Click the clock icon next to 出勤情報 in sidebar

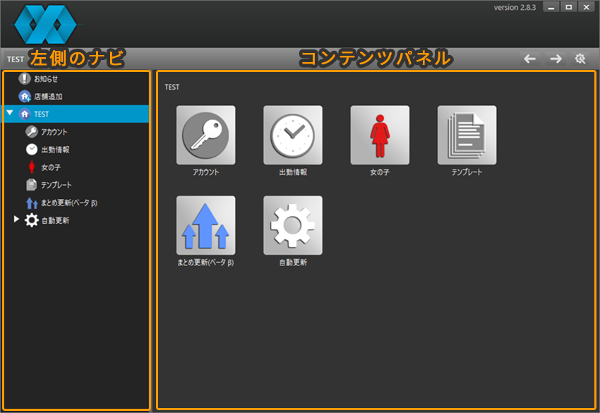(x=32, y=149)
